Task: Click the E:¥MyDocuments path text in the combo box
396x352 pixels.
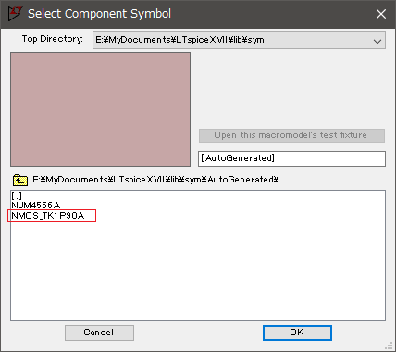Action: coord(179,40)
